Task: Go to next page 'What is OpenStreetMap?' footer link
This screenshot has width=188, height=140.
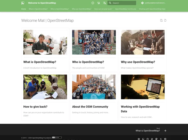Action: point(148,131)
